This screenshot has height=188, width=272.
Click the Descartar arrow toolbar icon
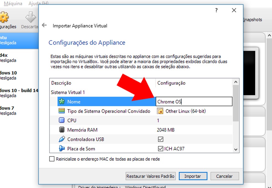[30, 17]
